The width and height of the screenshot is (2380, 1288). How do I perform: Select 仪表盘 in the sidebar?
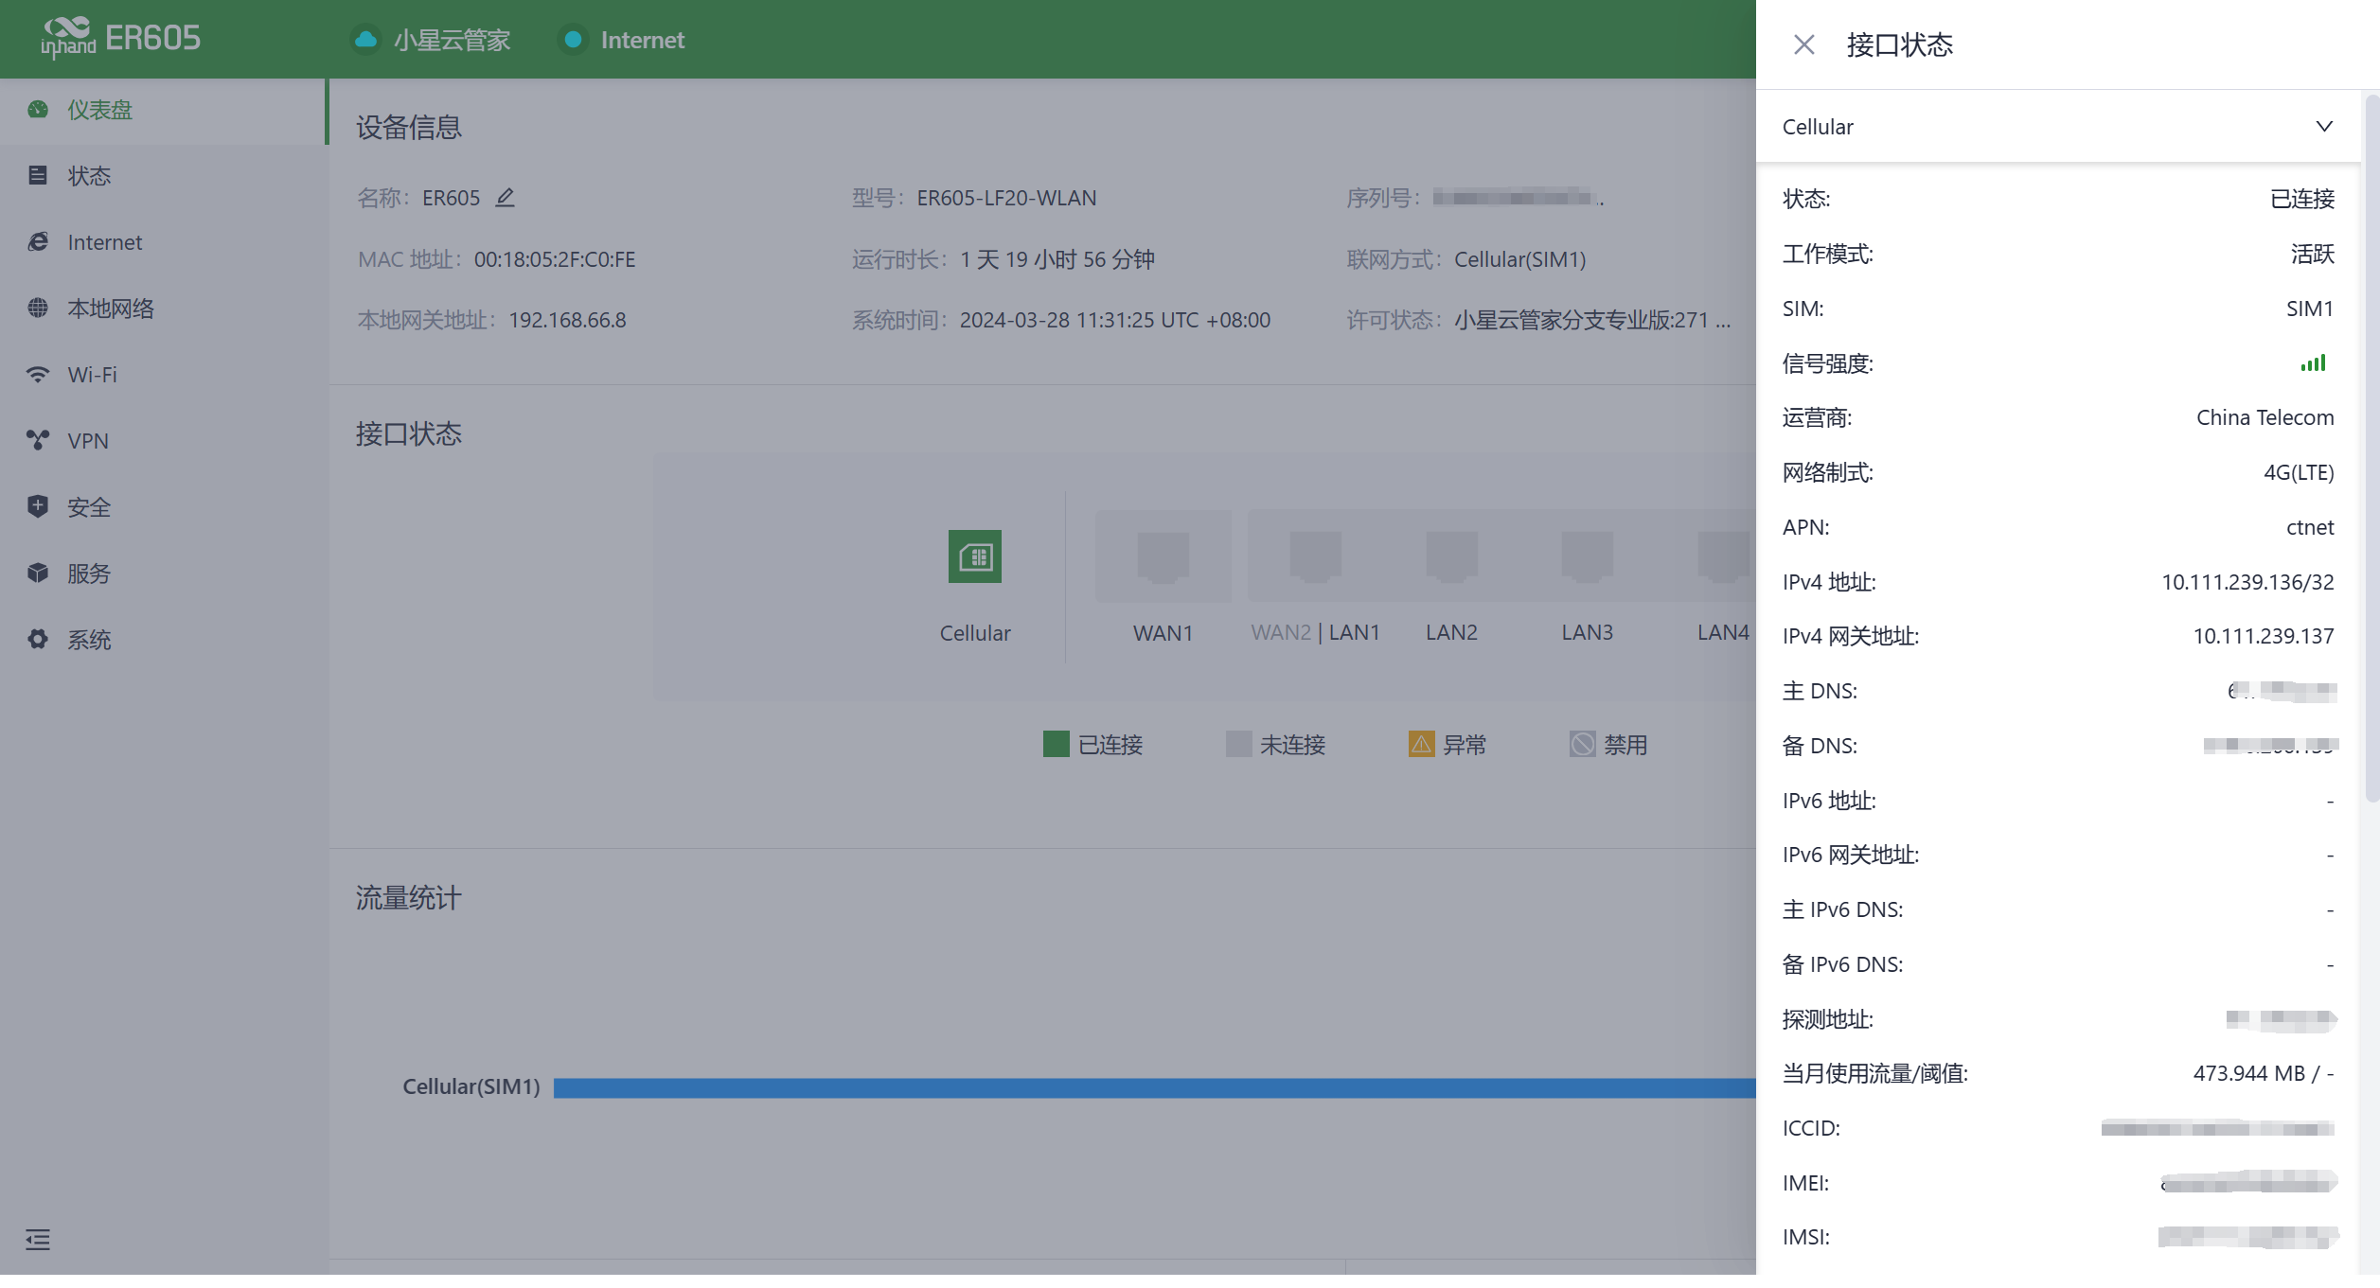(163, 111)
